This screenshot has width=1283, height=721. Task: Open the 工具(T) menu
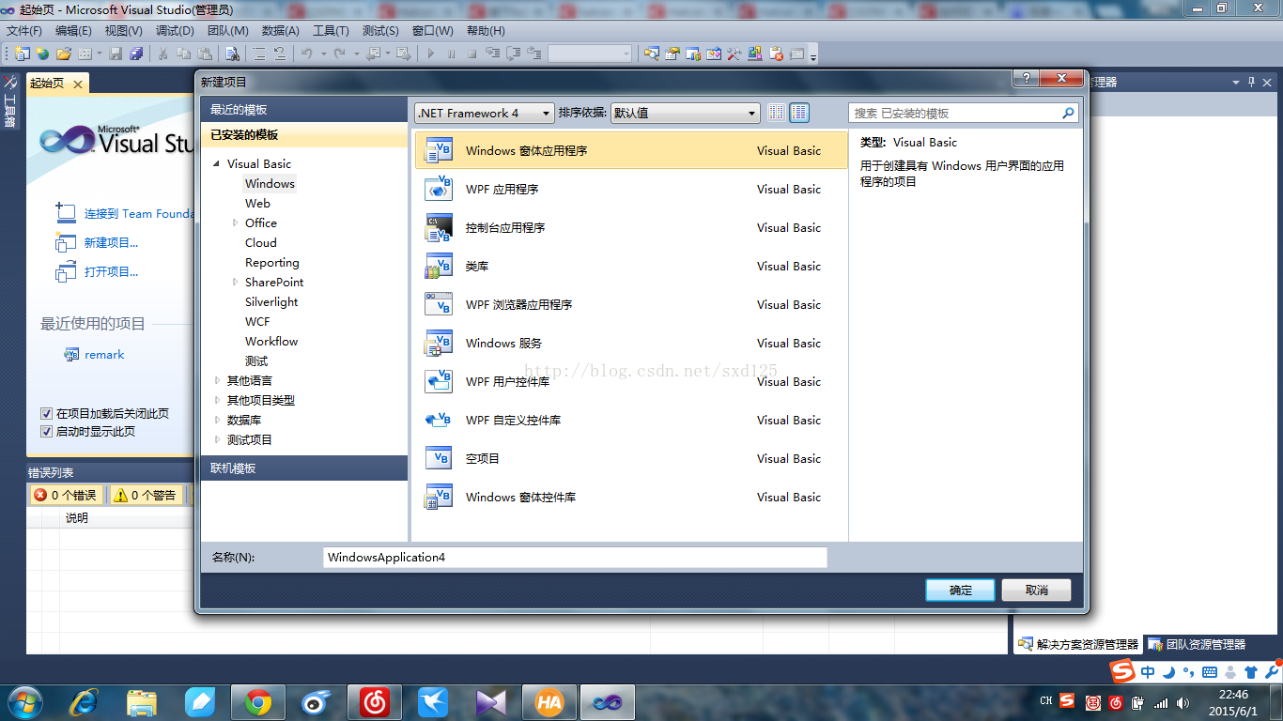click(330, 29)
